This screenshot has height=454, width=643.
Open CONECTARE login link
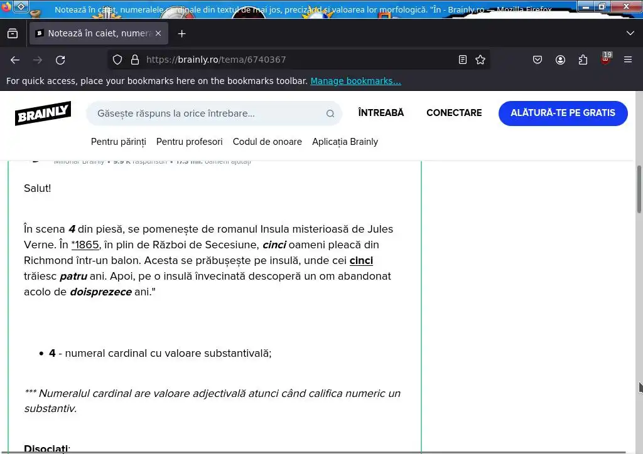[454, 113]
